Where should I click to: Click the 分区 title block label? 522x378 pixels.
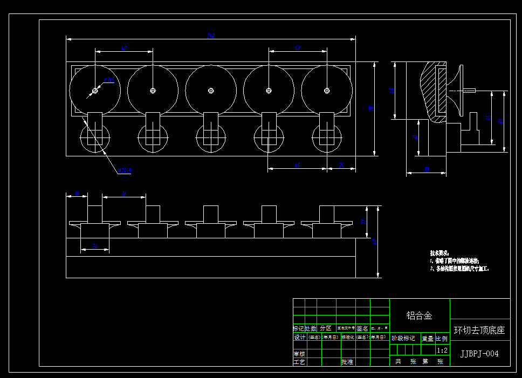click(x=326, y=328)
